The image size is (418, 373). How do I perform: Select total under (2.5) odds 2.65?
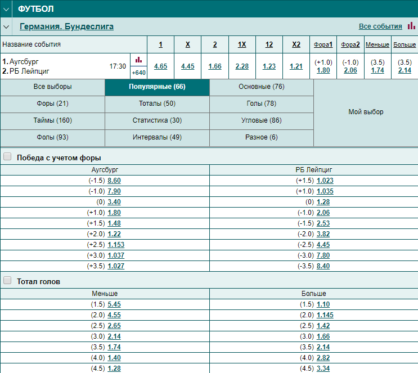[x=114, y=326]
